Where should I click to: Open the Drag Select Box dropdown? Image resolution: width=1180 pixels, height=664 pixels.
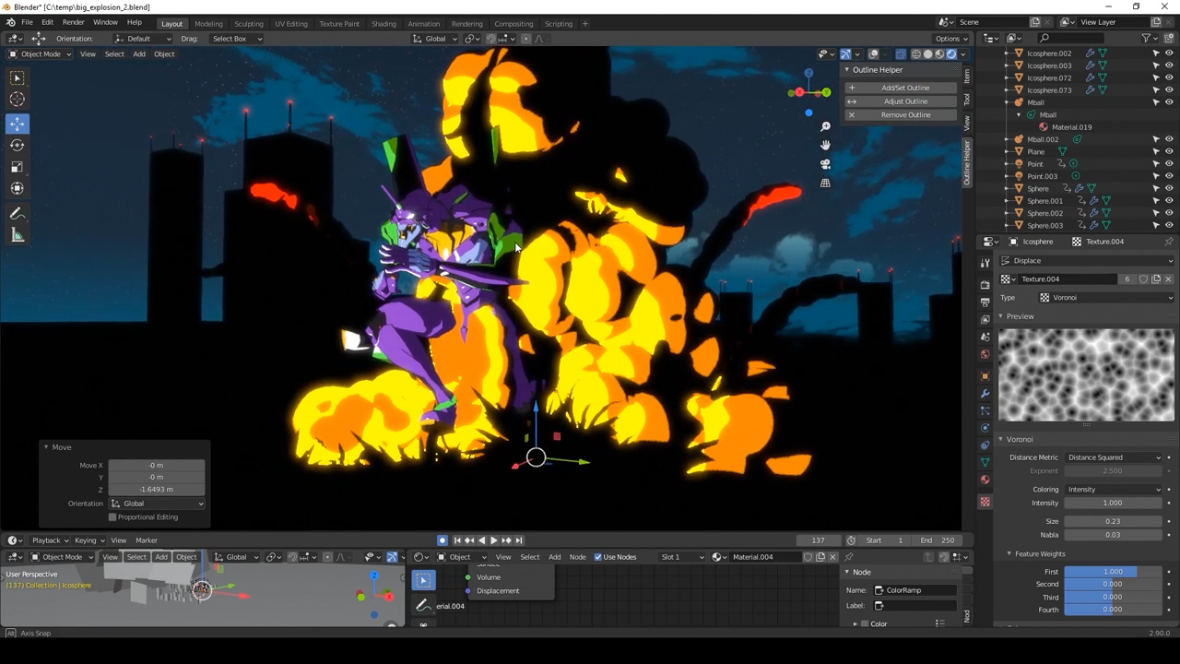(x=236, y=39)
